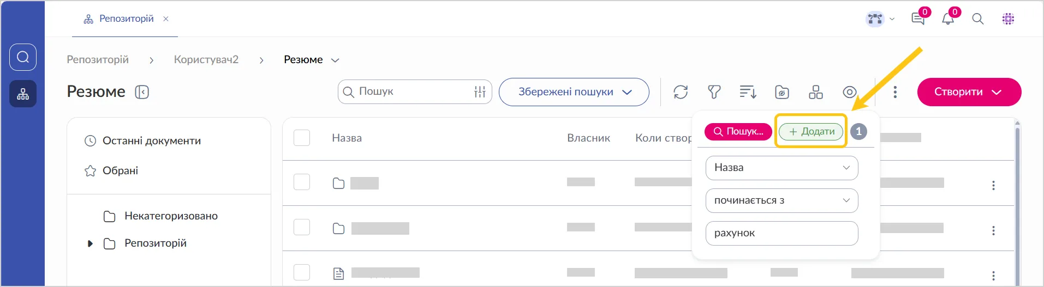Open the filter funnel icon
1044x287 pixels.
714,92
